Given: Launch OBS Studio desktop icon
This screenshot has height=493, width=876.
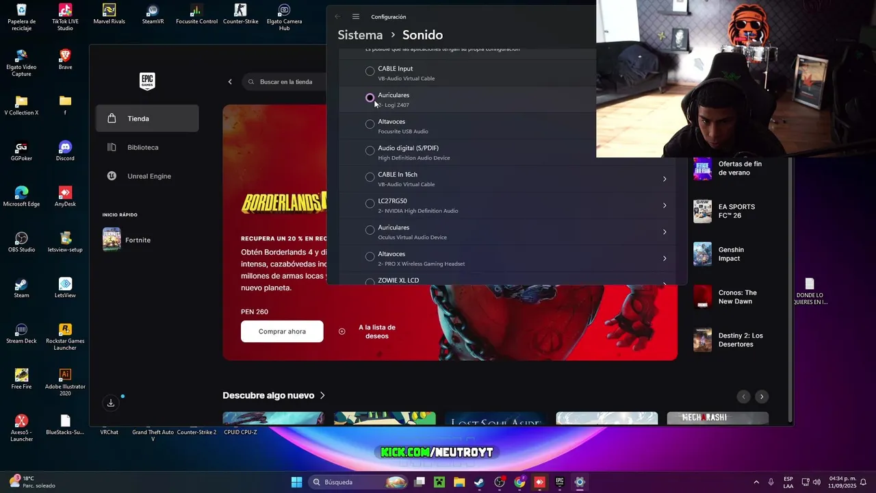Looking at the screenshot, I should (21, 242).
